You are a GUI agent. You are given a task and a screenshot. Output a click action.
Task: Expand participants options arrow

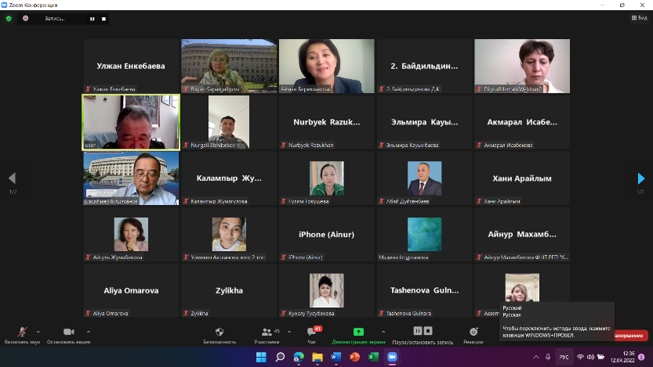pyautogui.click(x=291, y=331)
